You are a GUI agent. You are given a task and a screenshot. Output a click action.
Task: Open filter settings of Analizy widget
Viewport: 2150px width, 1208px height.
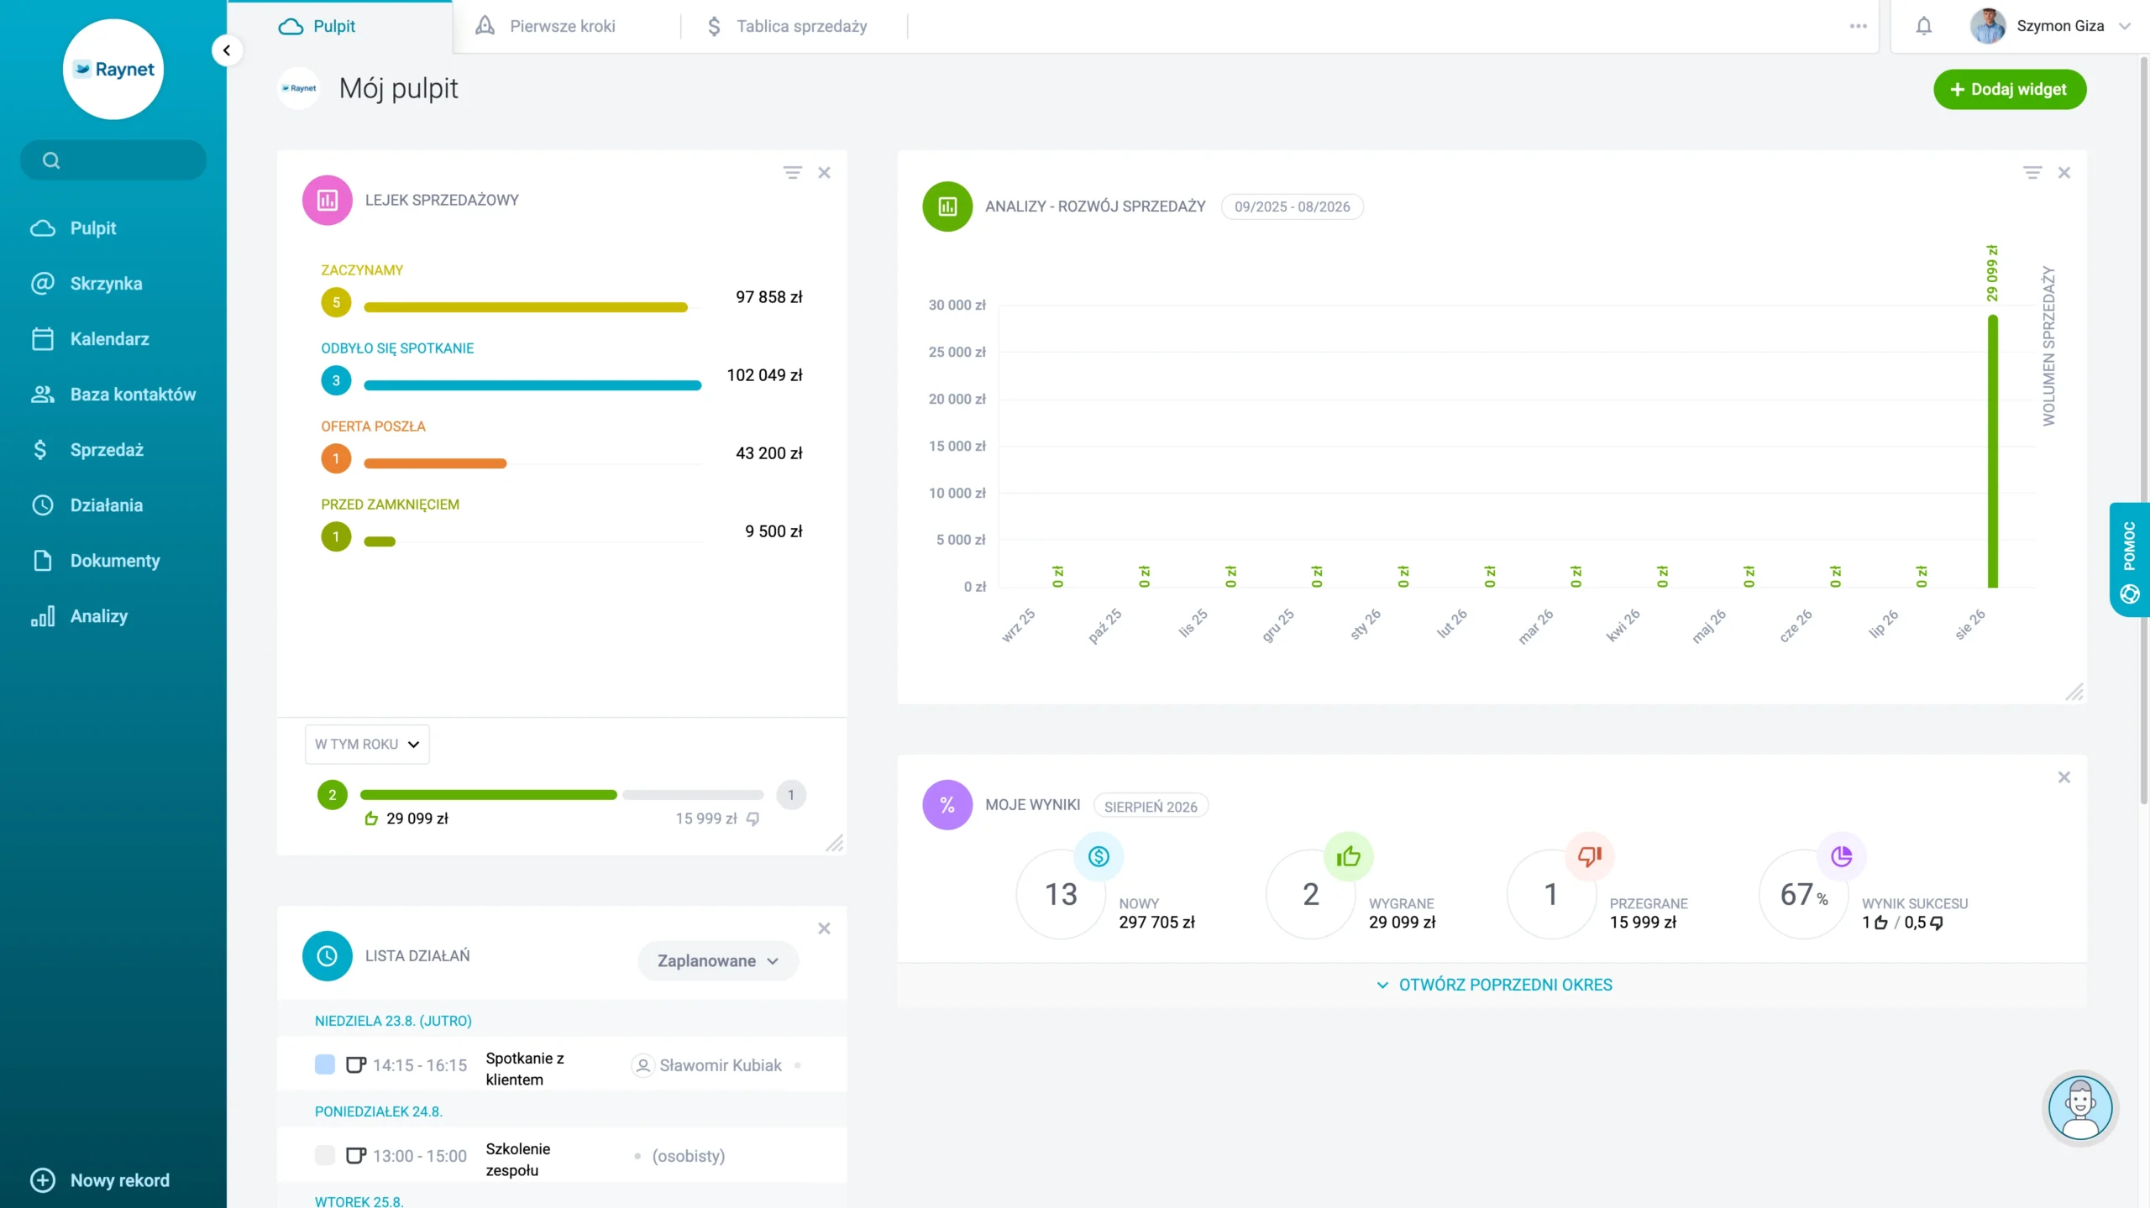click(2032, 172)
